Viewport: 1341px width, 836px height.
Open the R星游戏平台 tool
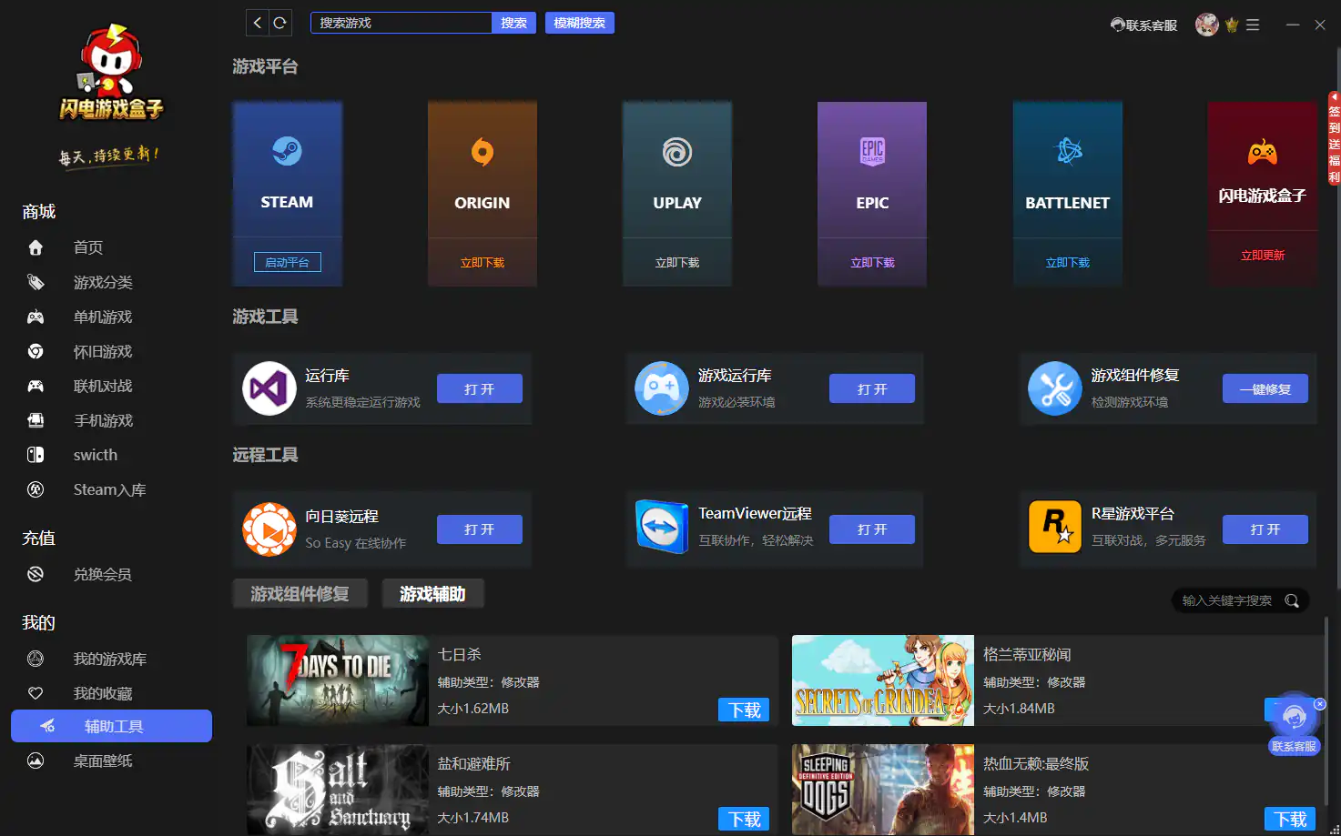[1265, 529]
